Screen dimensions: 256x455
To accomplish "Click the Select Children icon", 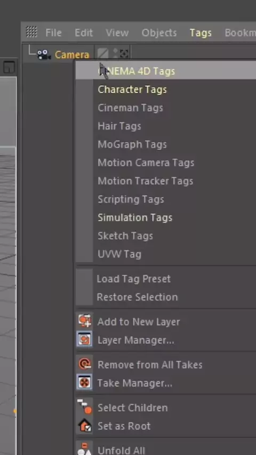I will [85, 407].
